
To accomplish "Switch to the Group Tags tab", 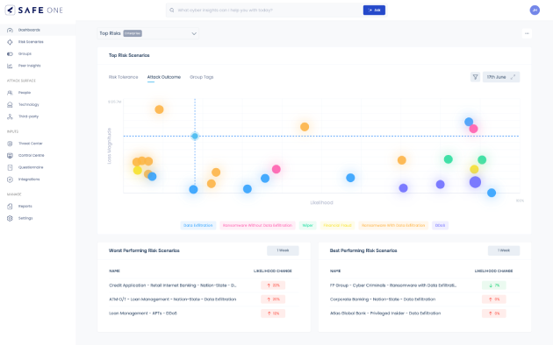I will point(201,77).
